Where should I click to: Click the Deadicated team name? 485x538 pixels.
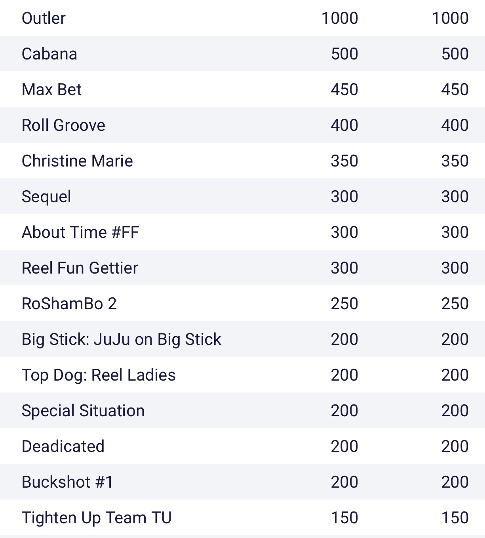[x=63, y=446]
